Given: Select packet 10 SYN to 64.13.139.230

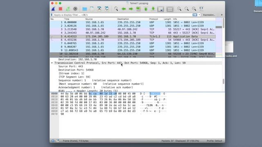Looking at the screenshot, I should click(x=133, y=54).
